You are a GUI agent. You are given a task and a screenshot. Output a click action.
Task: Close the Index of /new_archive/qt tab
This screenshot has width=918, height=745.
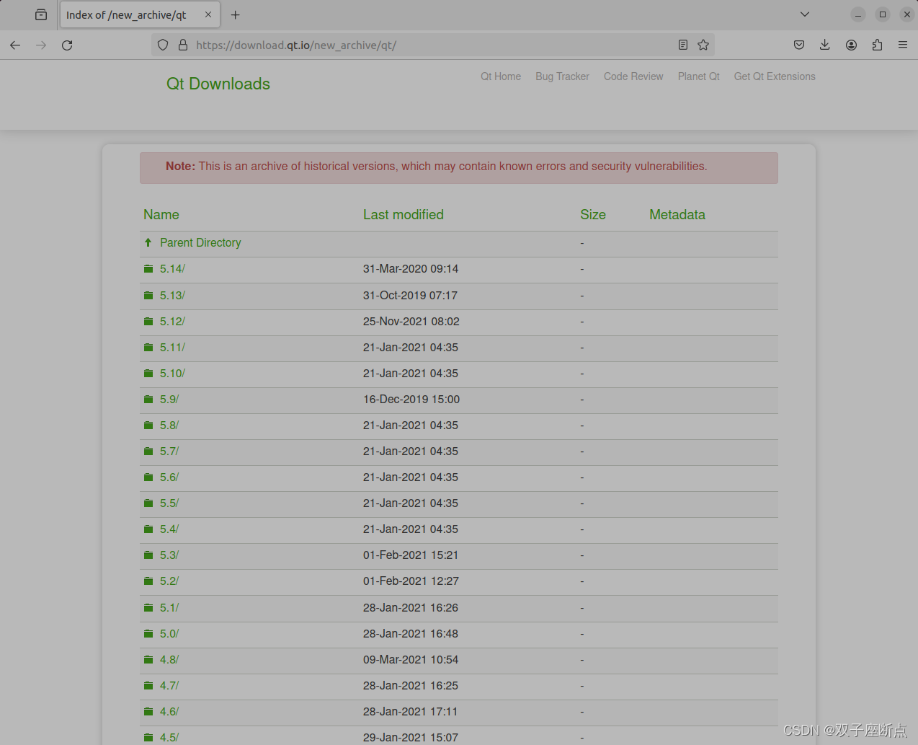click(x=208, y=14)
